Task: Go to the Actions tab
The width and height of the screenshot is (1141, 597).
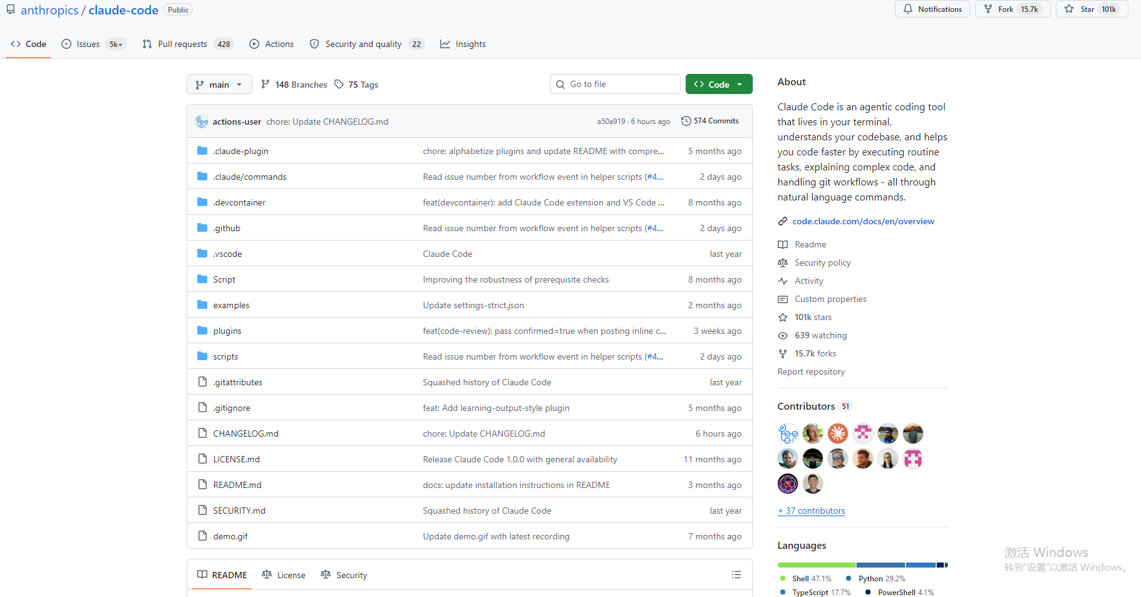Action: tap(271, 44)
